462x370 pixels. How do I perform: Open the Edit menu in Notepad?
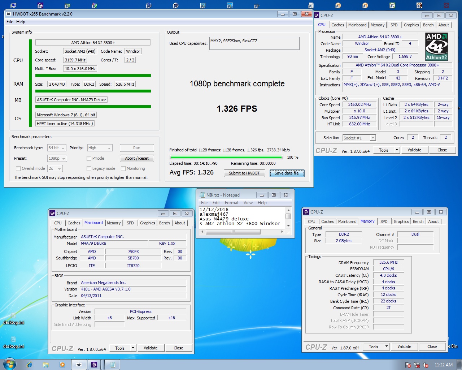pos(216,203)
